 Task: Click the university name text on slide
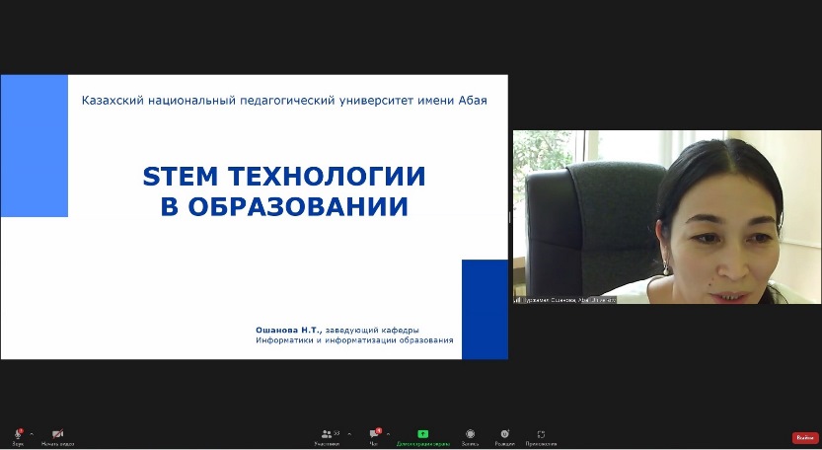tap(284, 100)
